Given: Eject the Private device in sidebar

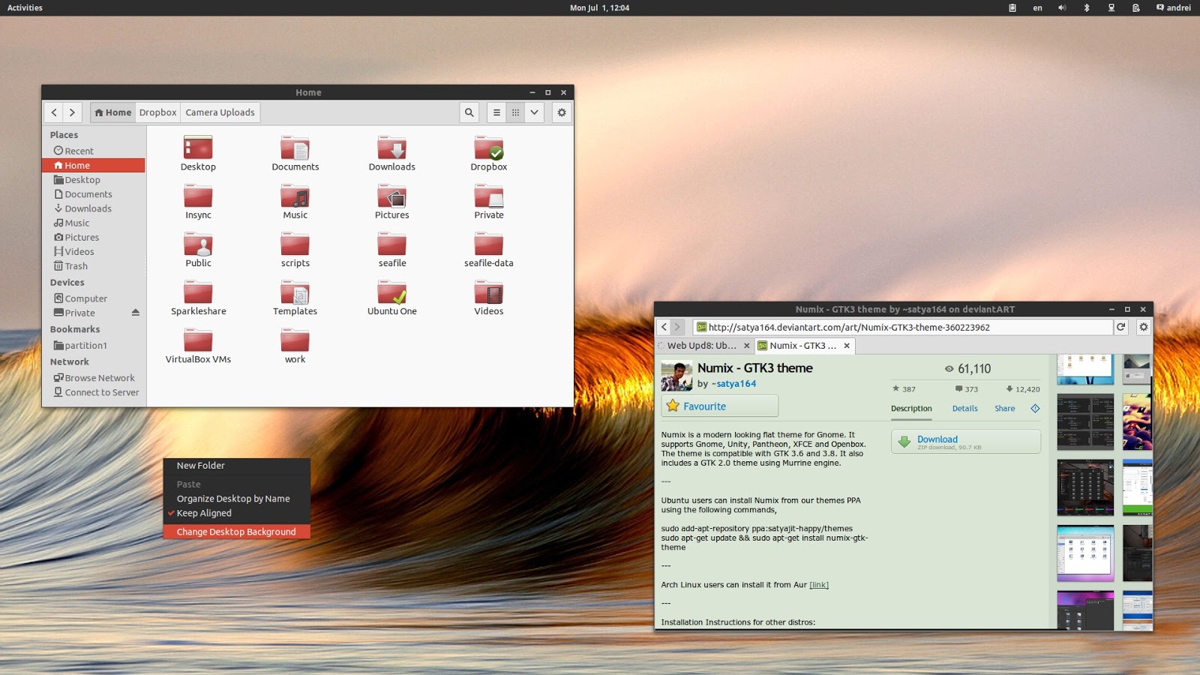Looking at the screenshot, I should coord(136,313).
